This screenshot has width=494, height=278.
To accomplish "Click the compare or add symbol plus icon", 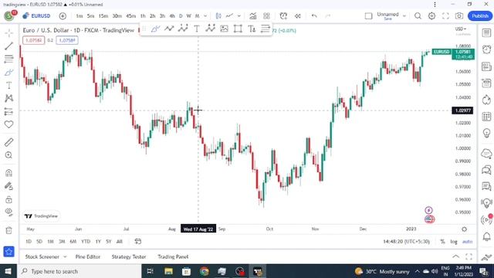I will [x=63, y=15].
